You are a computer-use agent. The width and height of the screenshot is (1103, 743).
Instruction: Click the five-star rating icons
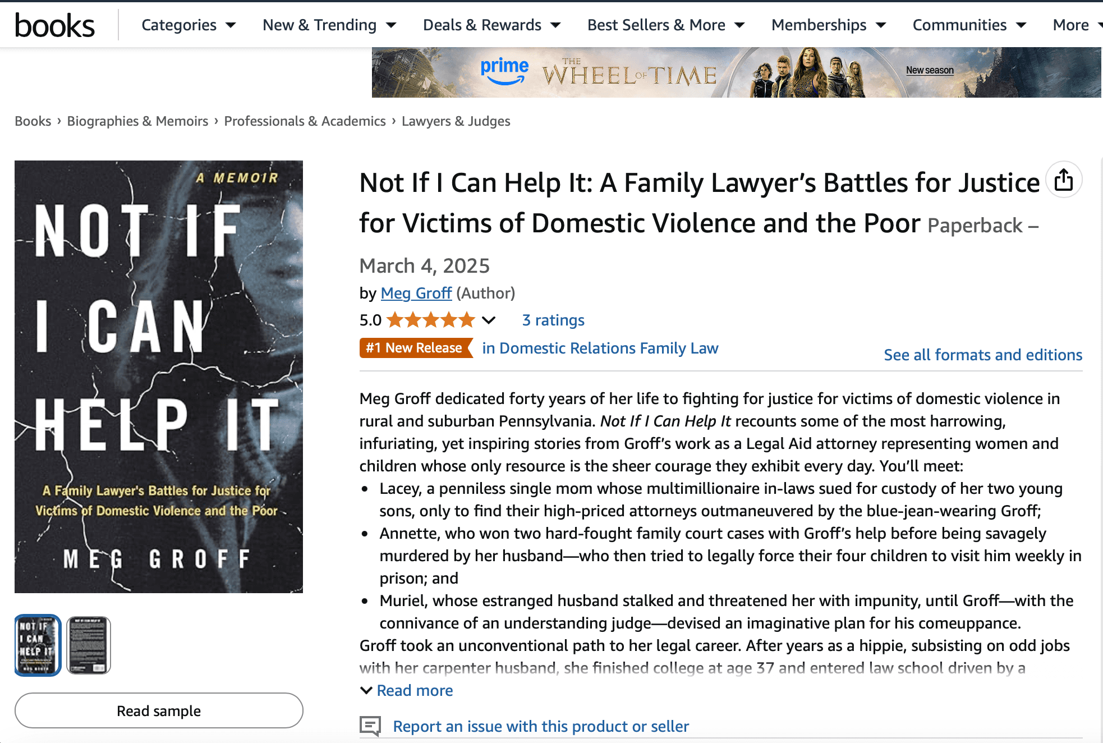[x=430, y=320]
